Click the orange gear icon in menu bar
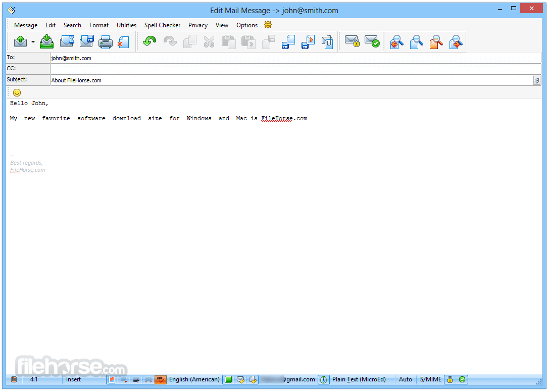549x392 pixels. coord(268,25)
